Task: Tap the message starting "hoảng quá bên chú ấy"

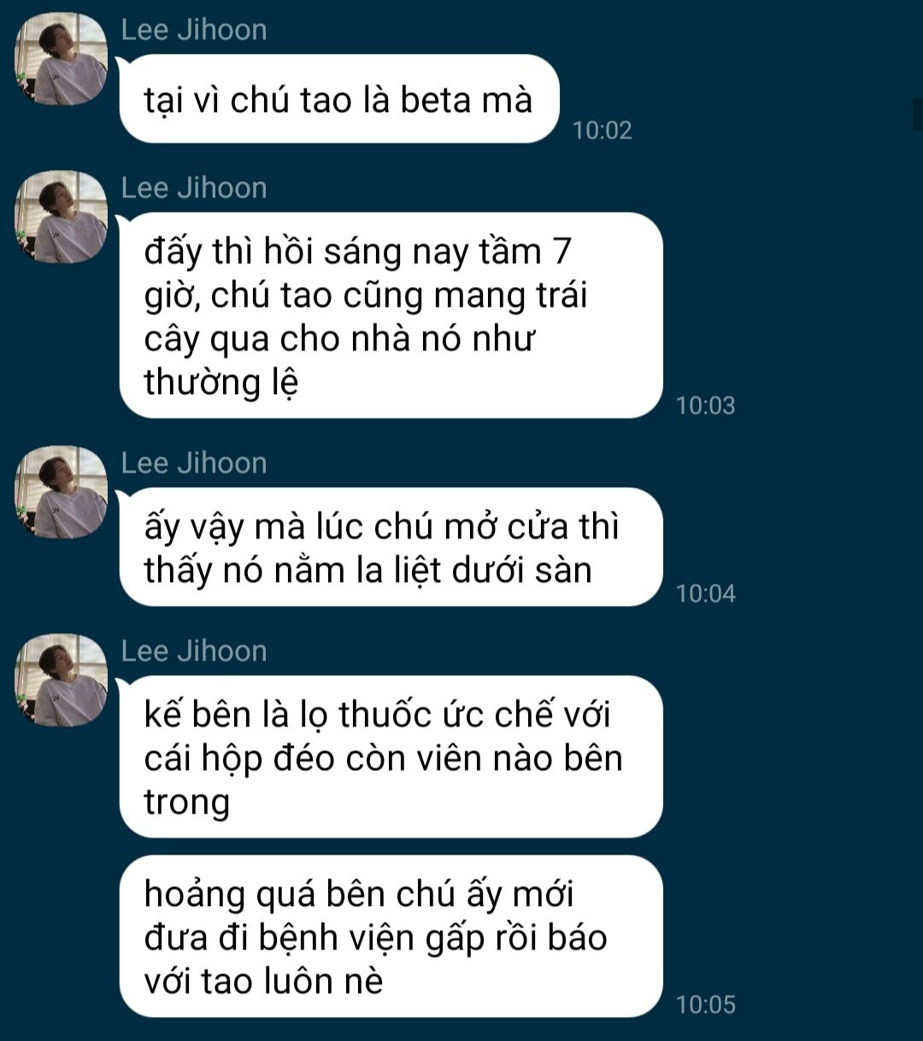Action: (391, 937)
